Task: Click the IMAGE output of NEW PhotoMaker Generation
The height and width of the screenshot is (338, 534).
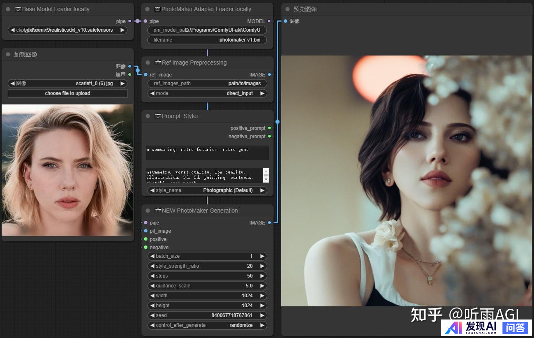Action: (269, 223)
